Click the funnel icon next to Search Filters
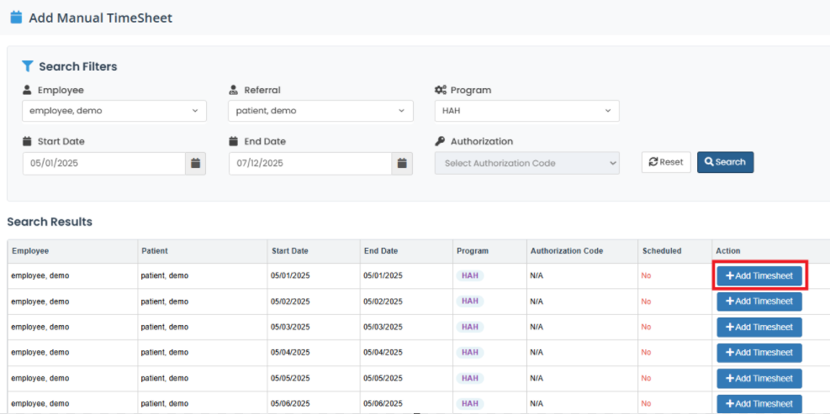Image resolution: width=830 pixels, height=414 pixels. click(x=28, y=66)
